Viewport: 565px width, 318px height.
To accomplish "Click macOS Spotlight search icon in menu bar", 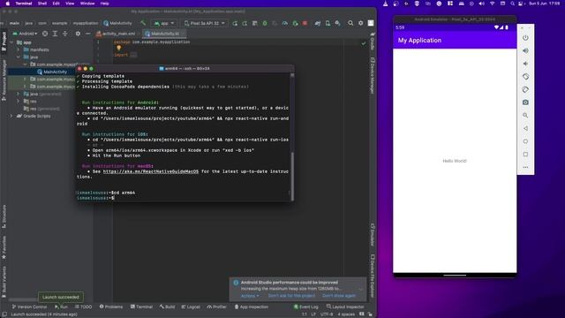I will 512,4.
